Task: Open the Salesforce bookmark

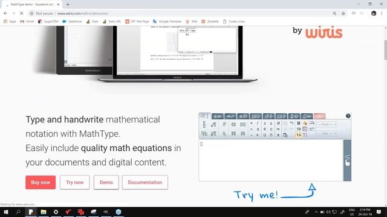Action: [x=72, y=22]
